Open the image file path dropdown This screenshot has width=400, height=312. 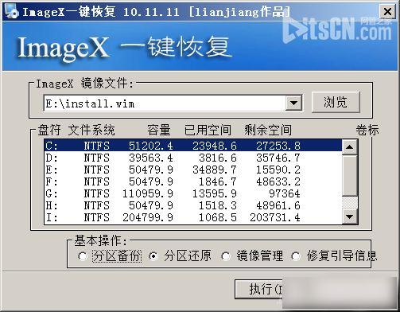[293, 103]
